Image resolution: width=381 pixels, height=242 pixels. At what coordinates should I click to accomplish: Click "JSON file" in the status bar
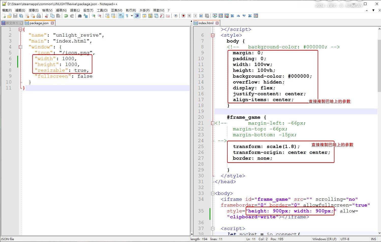[x=8, y=239]
